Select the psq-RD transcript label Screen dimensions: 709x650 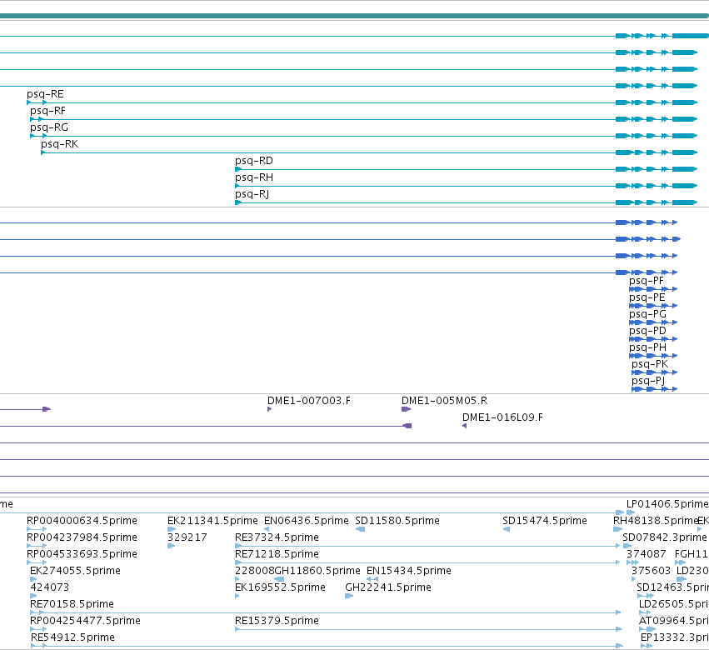pyautogui.click(x=253, y=161)
